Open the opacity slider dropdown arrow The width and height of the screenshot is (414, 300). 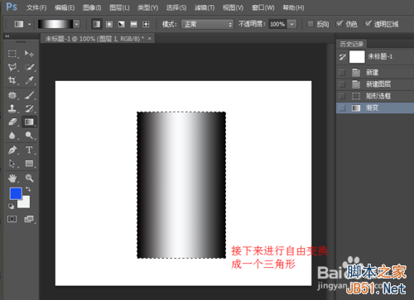291,24
